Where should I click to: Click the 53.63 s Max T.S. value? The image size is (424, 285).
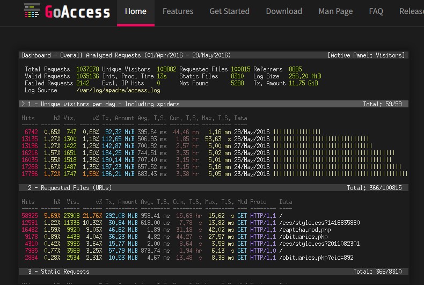click(x=218, y=139)
